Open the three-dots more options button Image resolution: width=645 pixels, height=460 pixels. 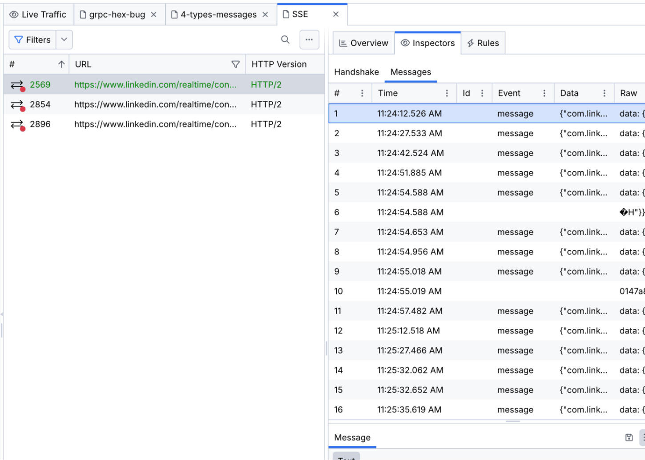coord(309,40)
